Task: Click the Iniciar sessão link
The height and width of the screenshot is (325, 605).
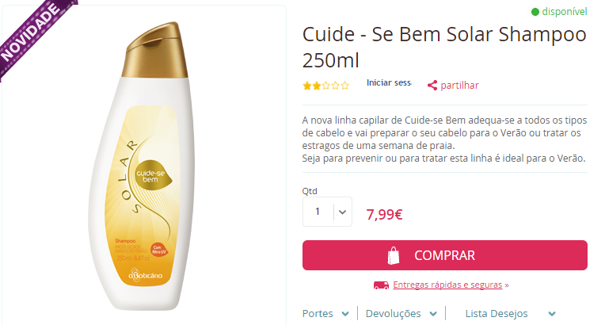Action: coord(389,82)
